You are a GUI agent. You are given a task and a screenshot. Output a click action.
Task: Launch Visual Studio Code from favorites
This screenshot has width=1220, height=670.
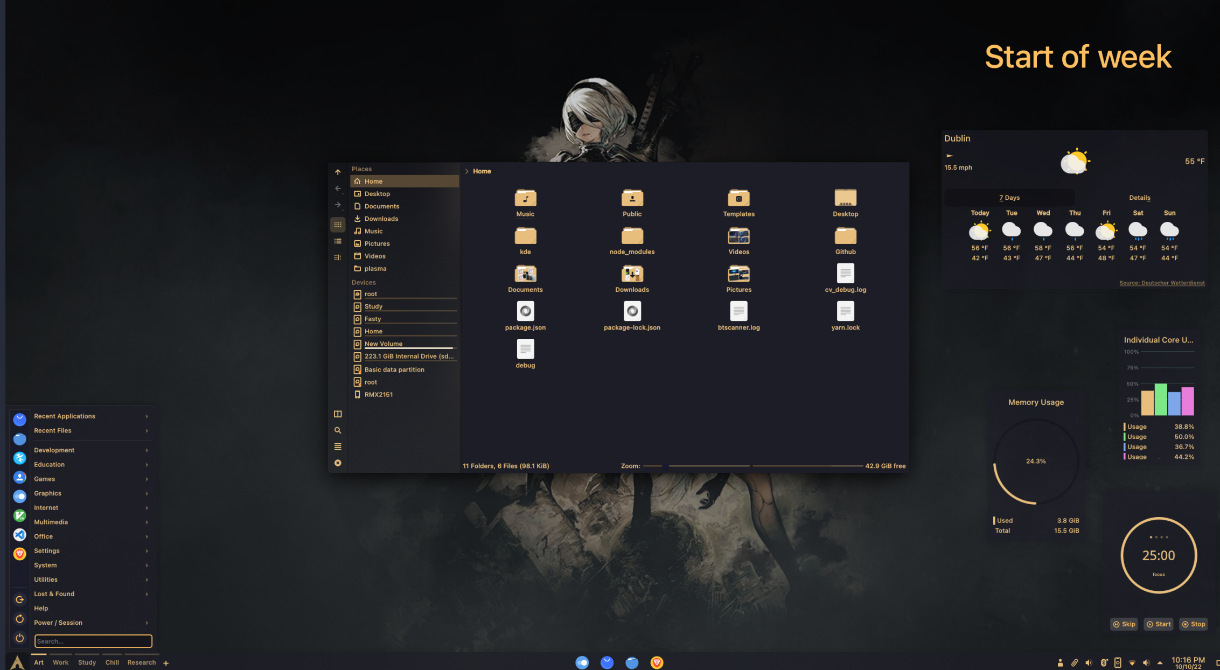[20, 535]
